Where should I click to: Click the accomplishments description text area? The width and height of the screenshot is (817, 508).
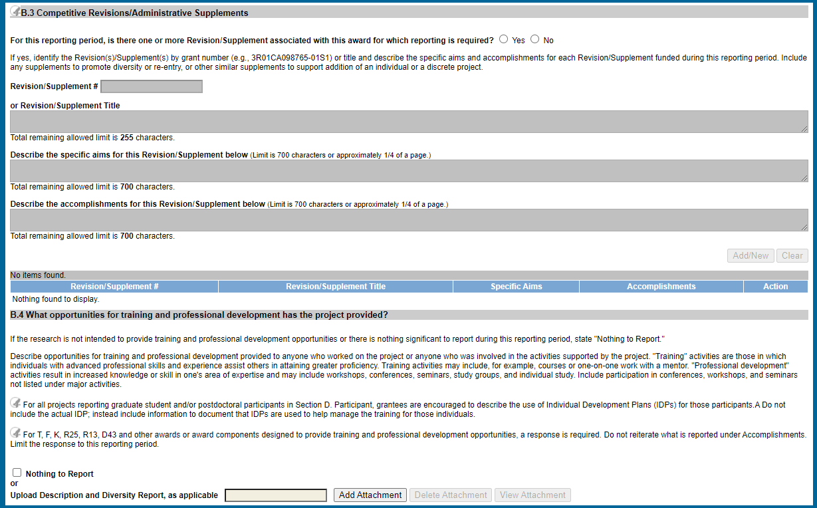coord(409,220)
